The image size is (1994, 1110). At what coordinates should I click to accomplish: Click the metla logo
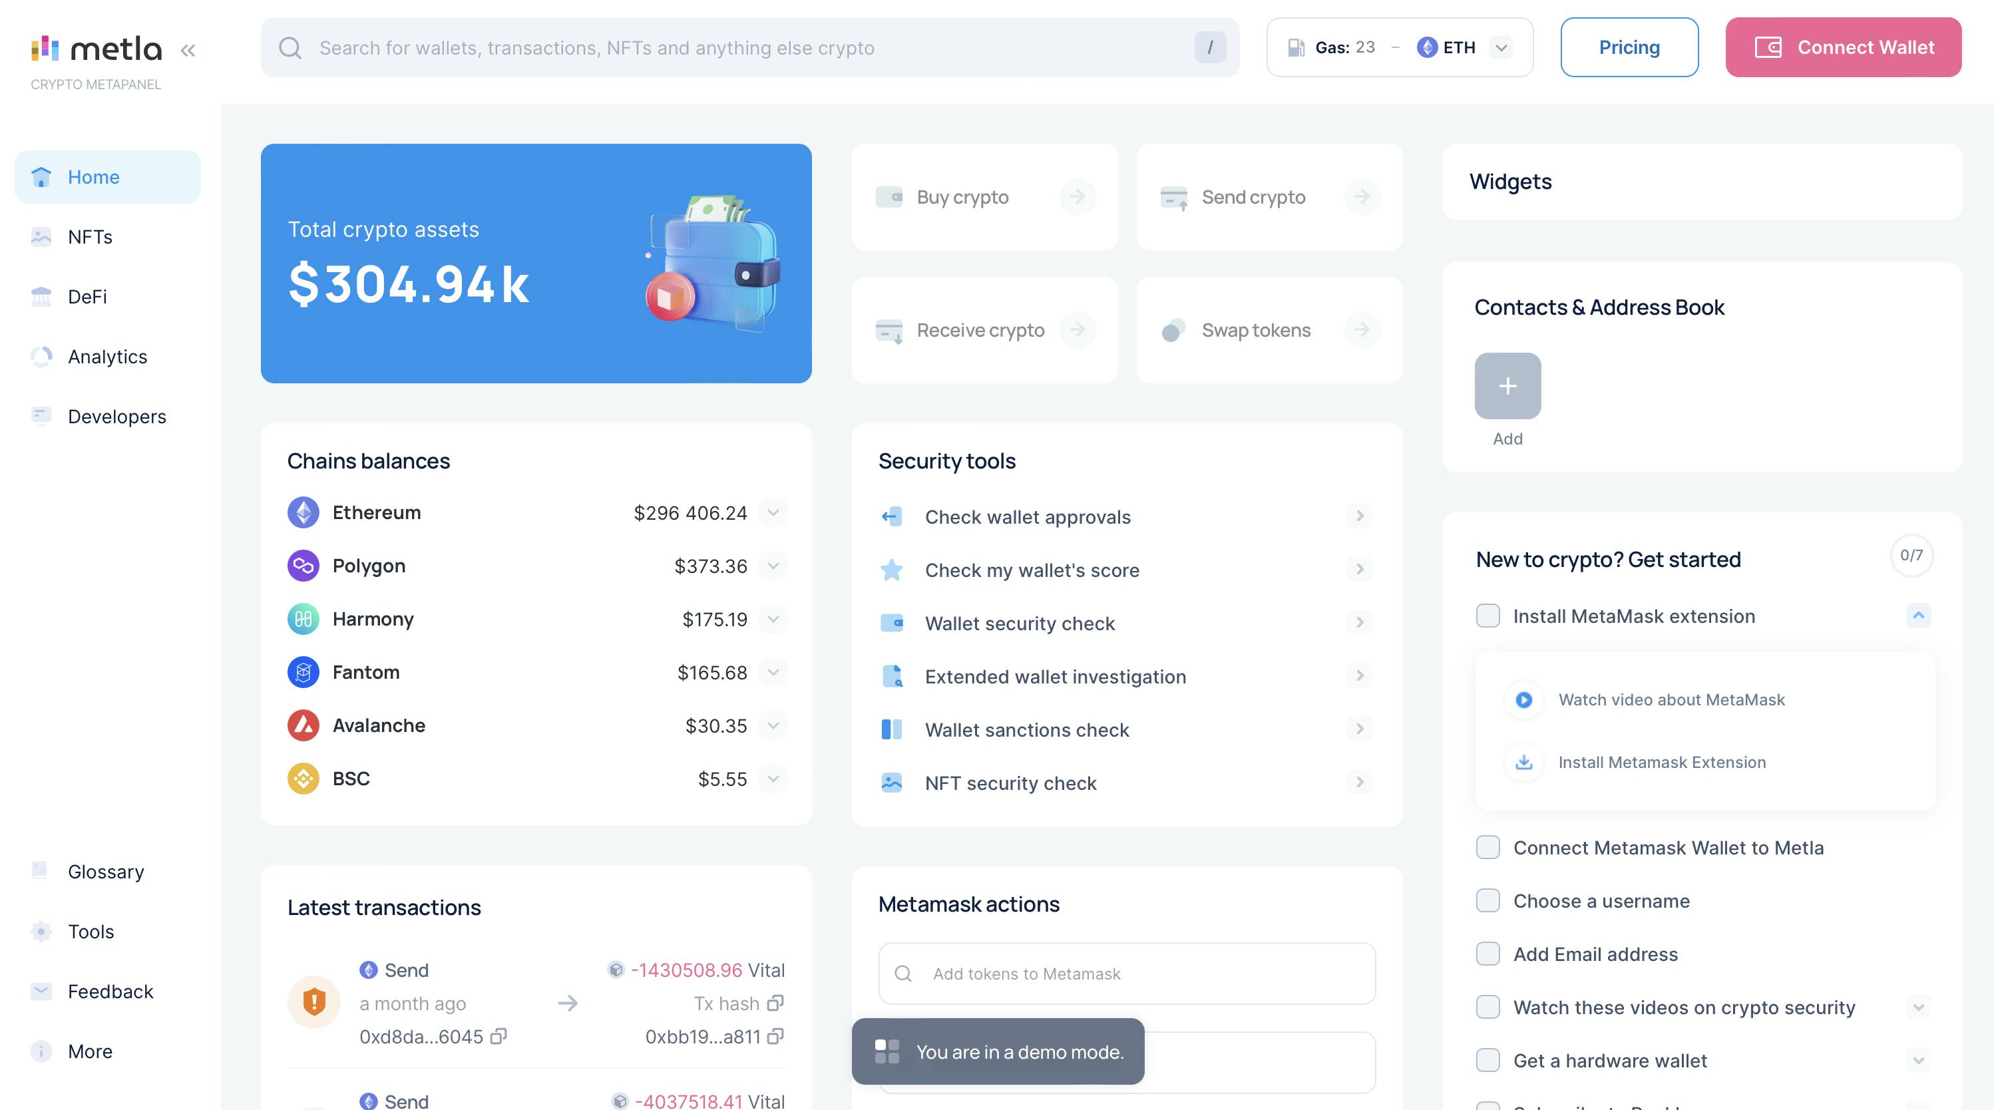pos(97,48)
